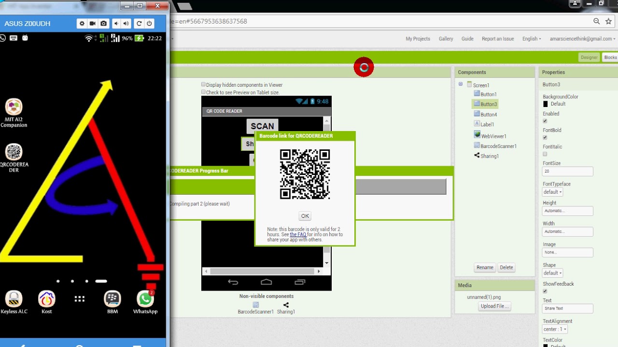Collapse the Screen1 component tree
This screenshot has height=347, width=618.
461,84
